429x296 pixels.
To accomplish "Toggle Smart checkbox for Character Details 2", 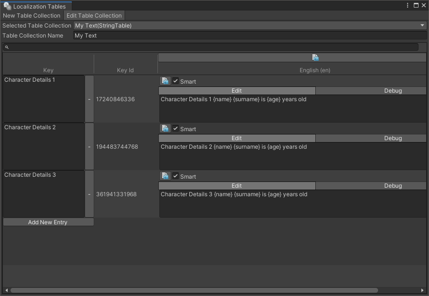I will click(175, 129).
